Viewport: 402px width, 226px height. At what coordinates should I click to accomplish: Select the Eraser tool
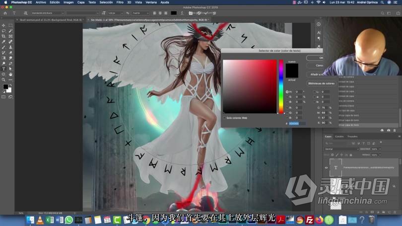10,53
